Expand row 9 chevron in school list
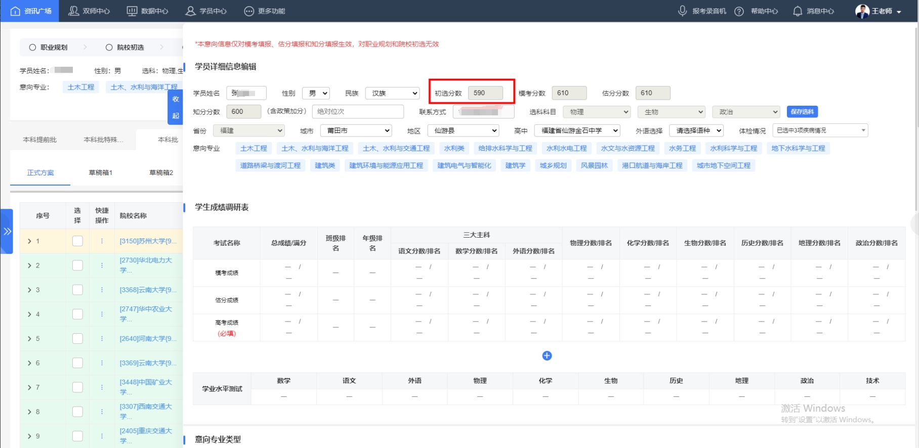This screenshot has width=919, height=448. [x=29, y=436]
